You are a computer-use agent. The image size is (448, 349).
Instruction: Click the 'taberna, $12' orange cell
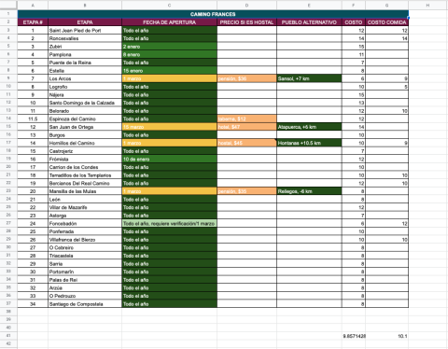(x=246, y=119)
